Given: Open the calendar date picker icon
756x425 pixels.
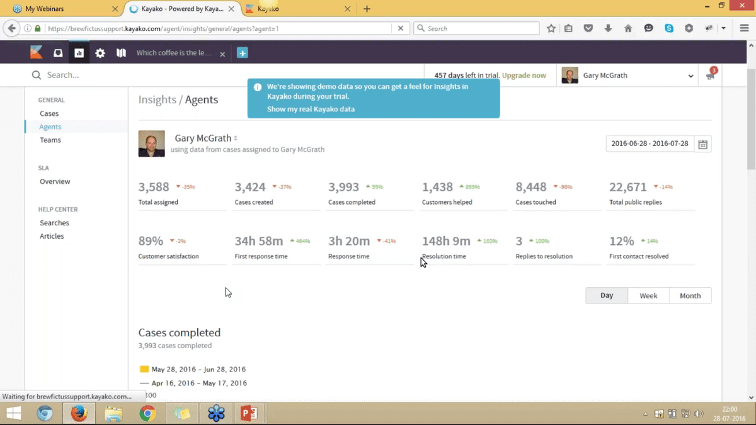Looking at the screenshot, I should [702, 144].
